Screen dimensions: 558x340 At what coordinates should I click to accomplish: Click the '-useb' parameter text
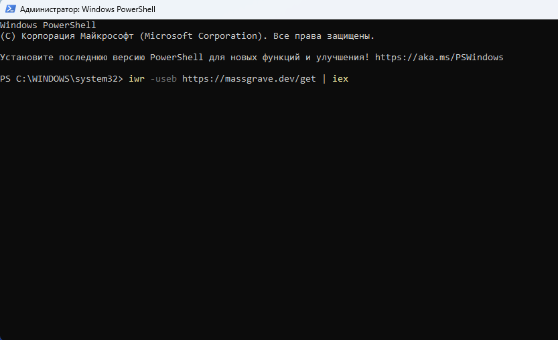tap(163, 78)
